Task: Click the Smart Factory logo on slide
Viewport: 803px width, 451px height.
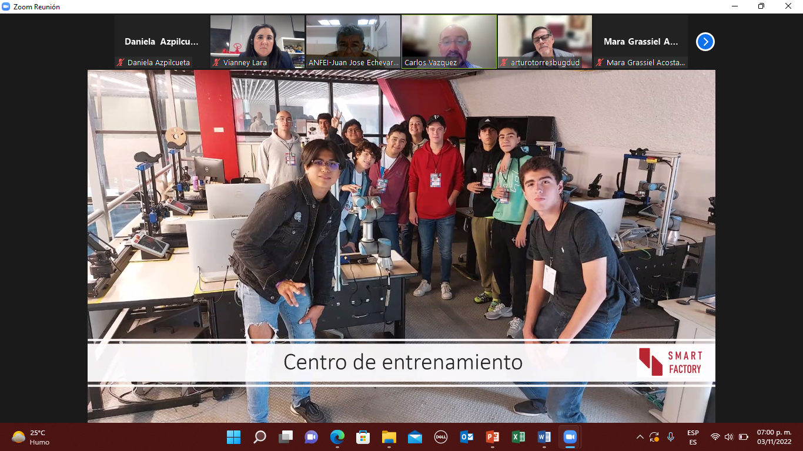Action: tap(671, 362)
